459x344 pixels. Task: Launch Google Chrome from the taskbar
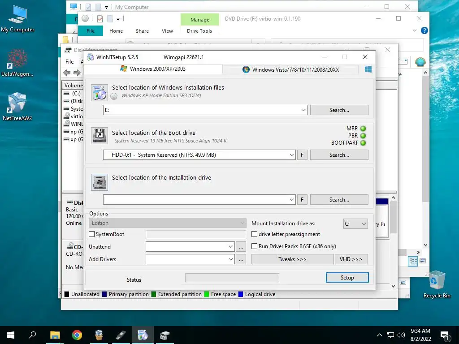tap(77, 335)
